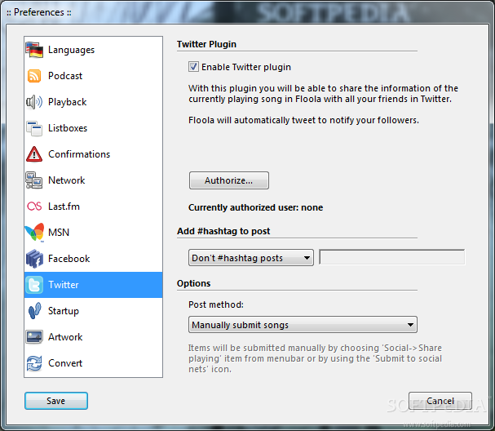This screenshot has height=431, width=495.
Task: Click the MSN butterfly icon
Action: point(35,233)
